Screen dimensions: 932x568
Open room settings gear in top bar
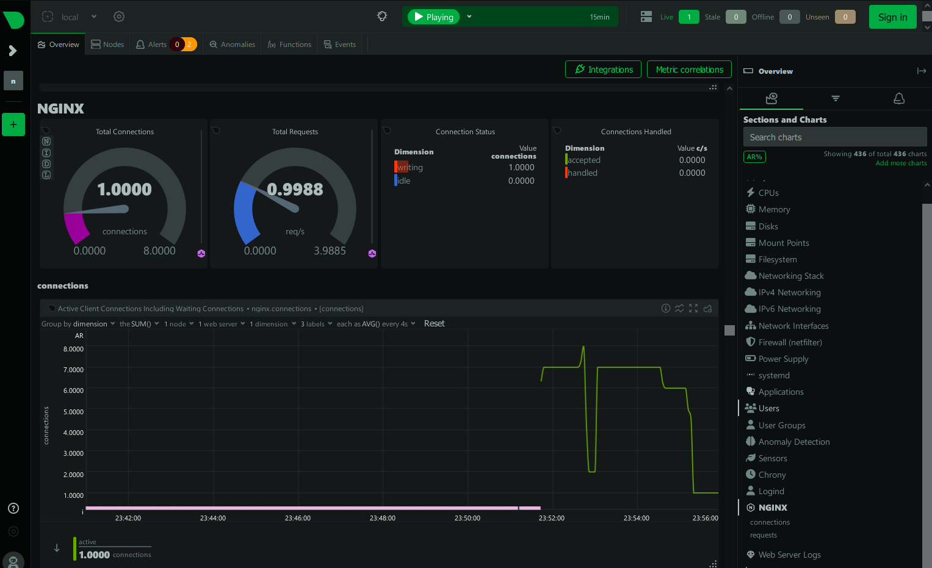point(119,16)
